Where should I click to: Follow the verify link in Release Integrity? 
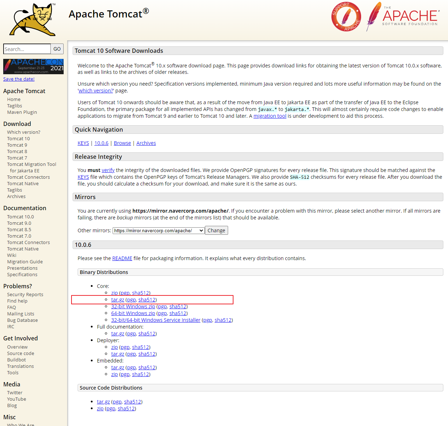(x=108, y=170)
